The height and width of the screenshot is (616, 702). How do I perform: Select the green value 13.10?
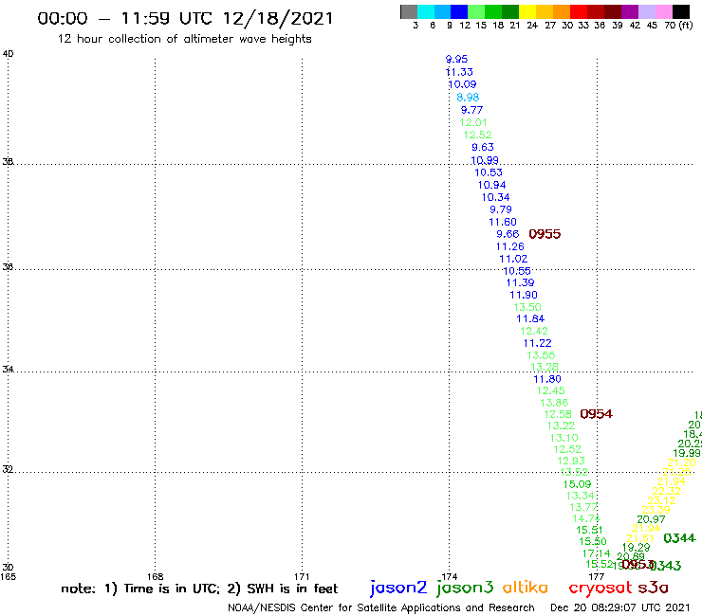[564, 438]
